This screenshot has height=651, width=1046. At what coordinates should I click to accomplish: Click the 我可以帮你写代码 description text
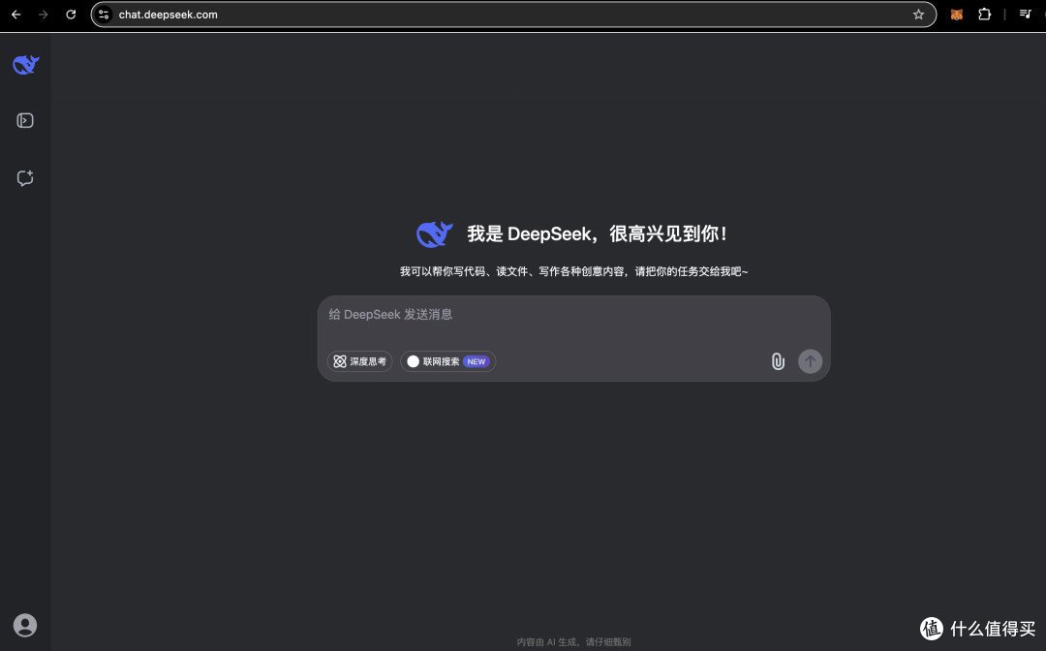coord(573,271)
